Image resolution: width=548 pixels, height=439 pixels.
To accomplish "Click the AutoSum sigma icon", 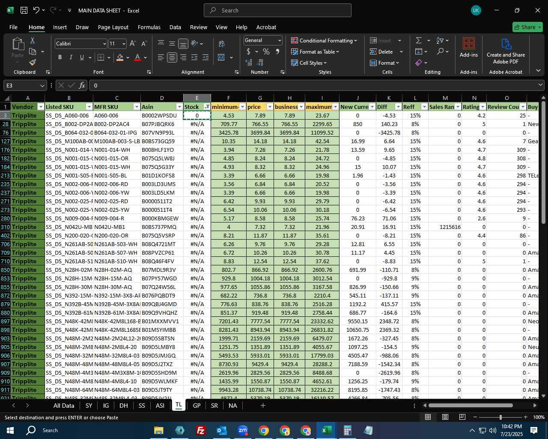I will 419,40.
